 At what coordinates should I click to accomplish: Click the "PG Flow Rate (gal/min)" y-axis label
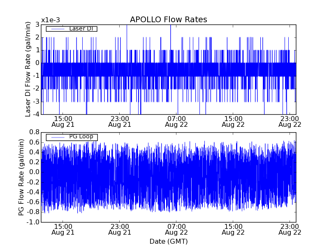(x=21, y=177)
